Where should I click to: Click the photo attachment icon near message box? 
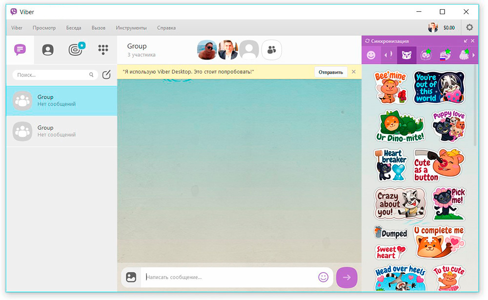131,277
